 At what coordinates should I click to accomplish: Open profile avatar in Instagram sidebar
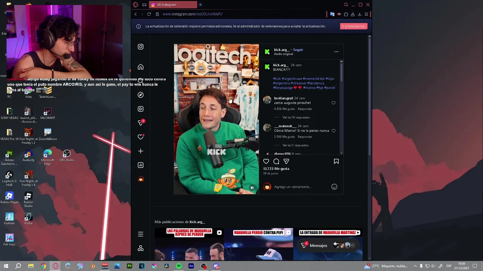140,179
